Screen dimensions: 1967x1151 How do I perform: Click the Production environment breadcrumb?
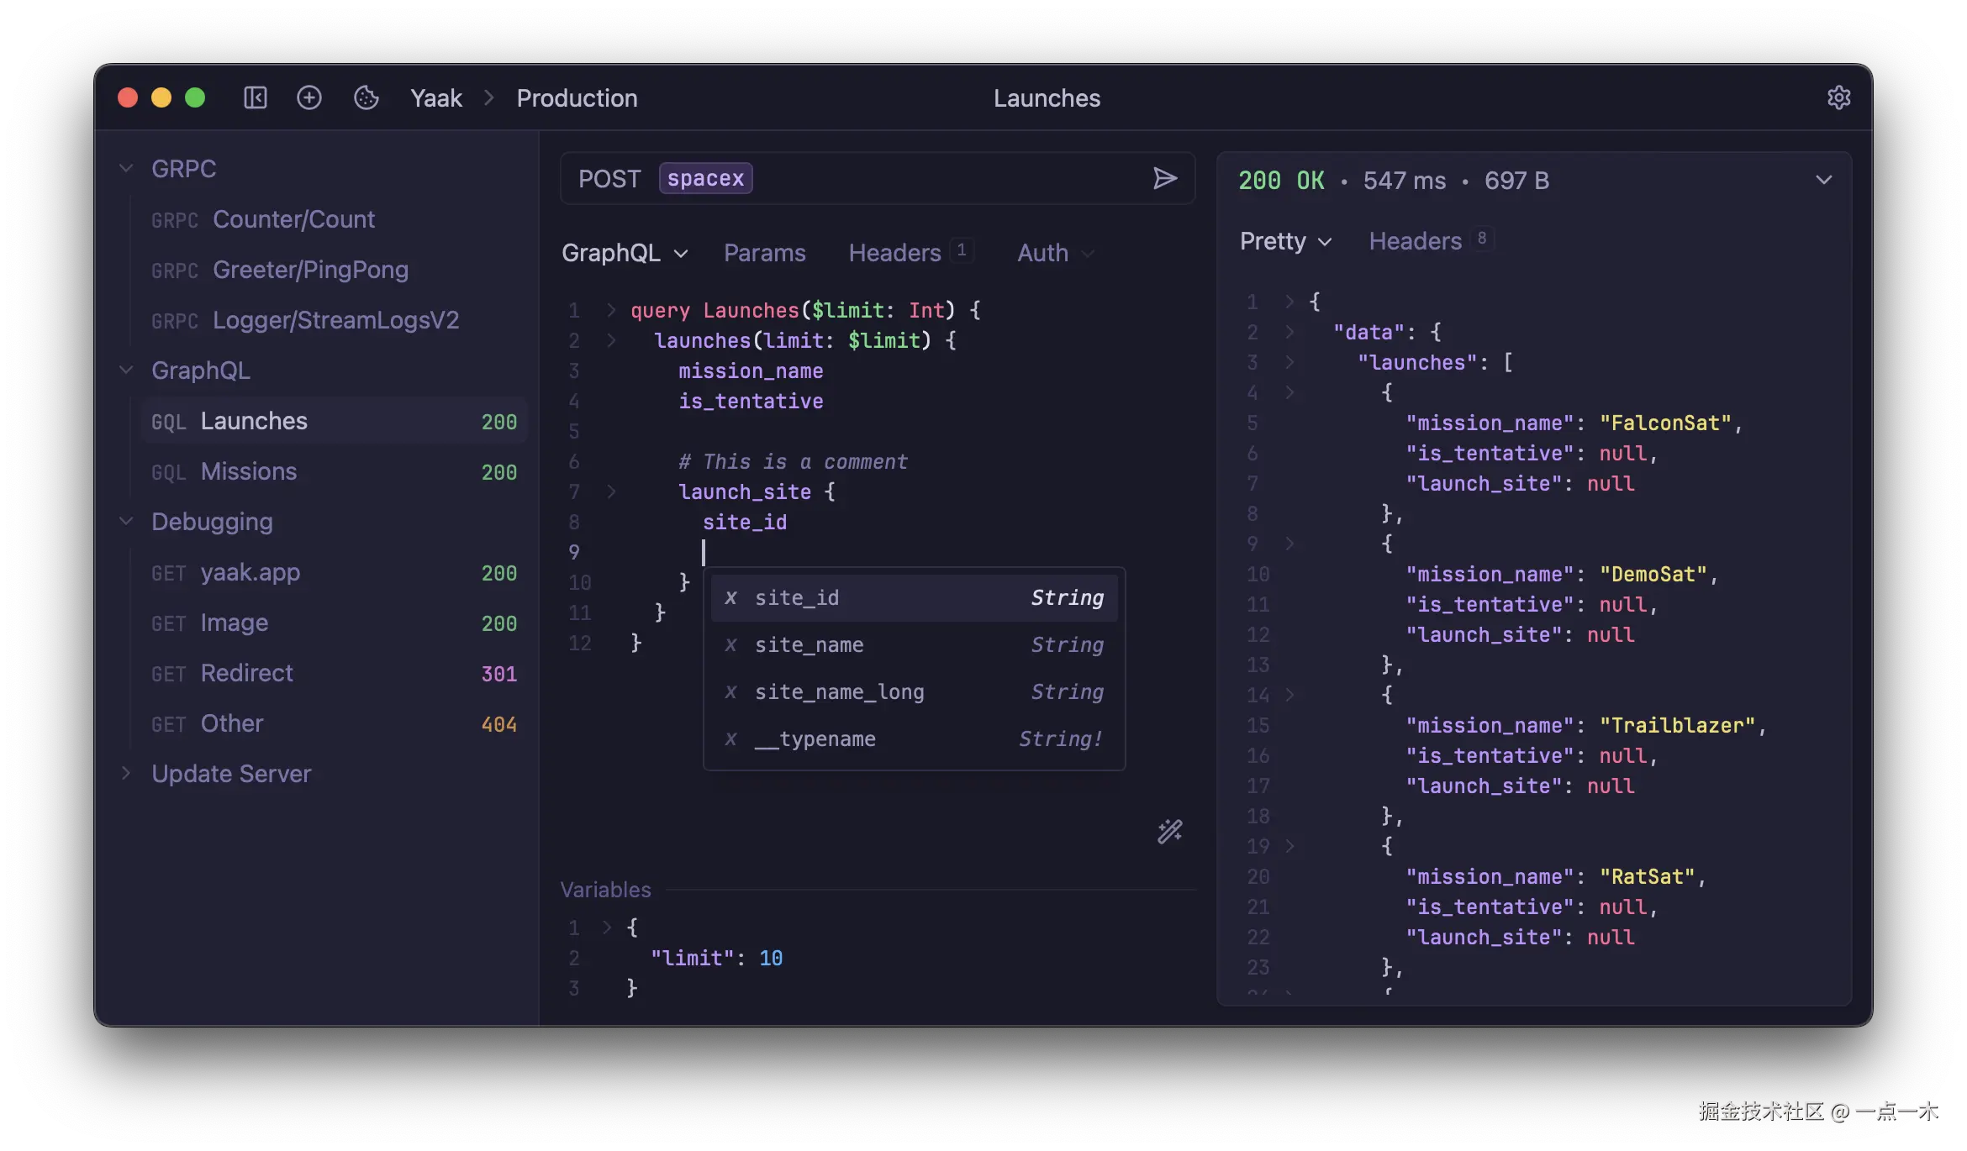pyautogui.click(x=577, y=97)
